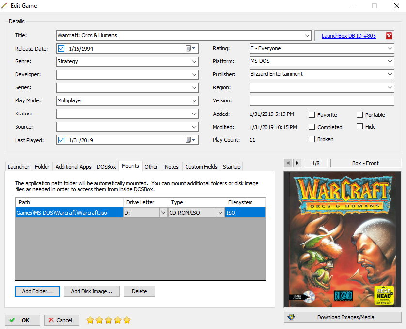The image size is (406, 329).
Task: Select the Mounts tab
Action: [x=130, y=166]
